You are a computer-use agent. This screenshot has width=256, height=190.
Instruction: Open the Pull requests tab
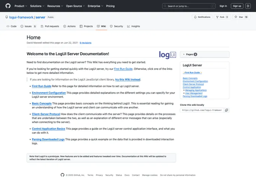[50, 26]
